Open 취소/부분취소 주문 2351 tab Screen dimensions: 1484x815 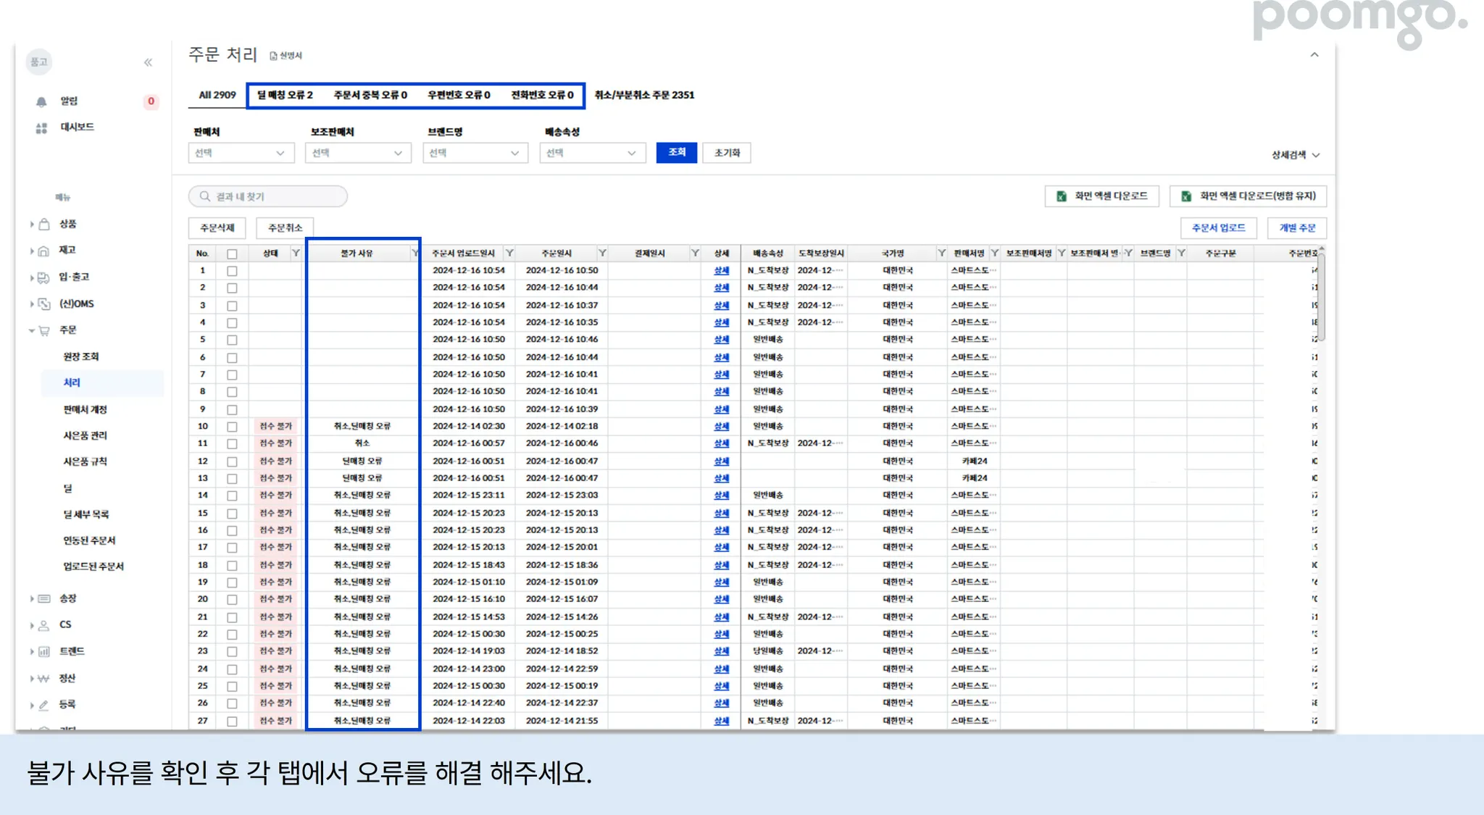click(644, 95)
